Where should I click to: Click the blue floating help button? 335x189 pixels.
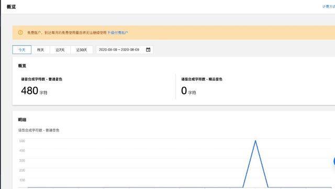pyautogui.click(x=334, y=161)
